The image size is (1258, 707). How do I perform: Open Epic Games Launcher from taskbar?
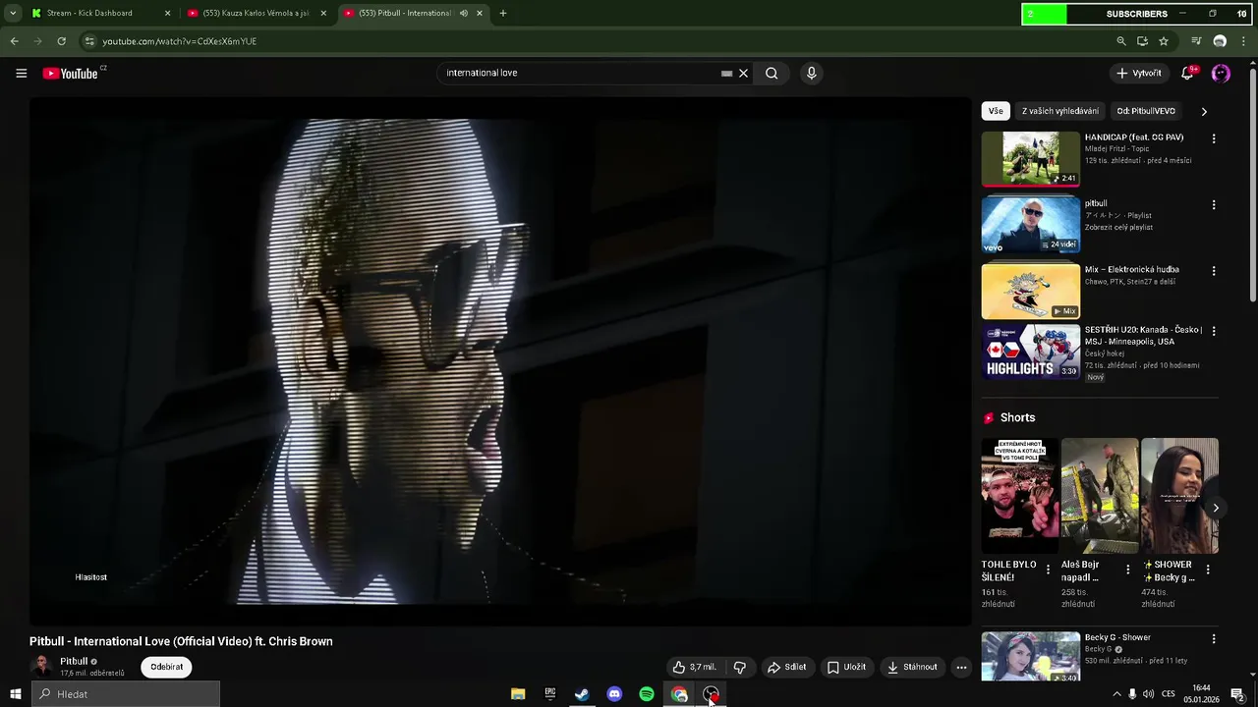pyautogui.click(x=550, y=694)
